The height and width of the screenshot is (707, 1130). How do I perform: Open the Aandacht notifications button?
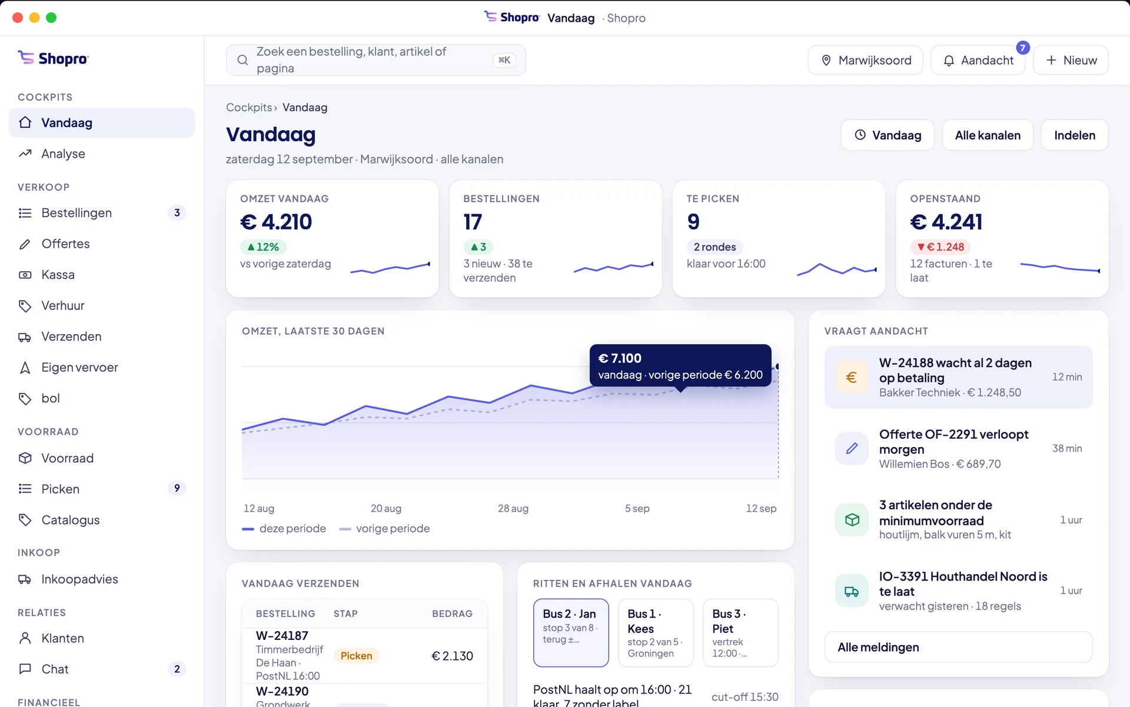click(978, 60)
